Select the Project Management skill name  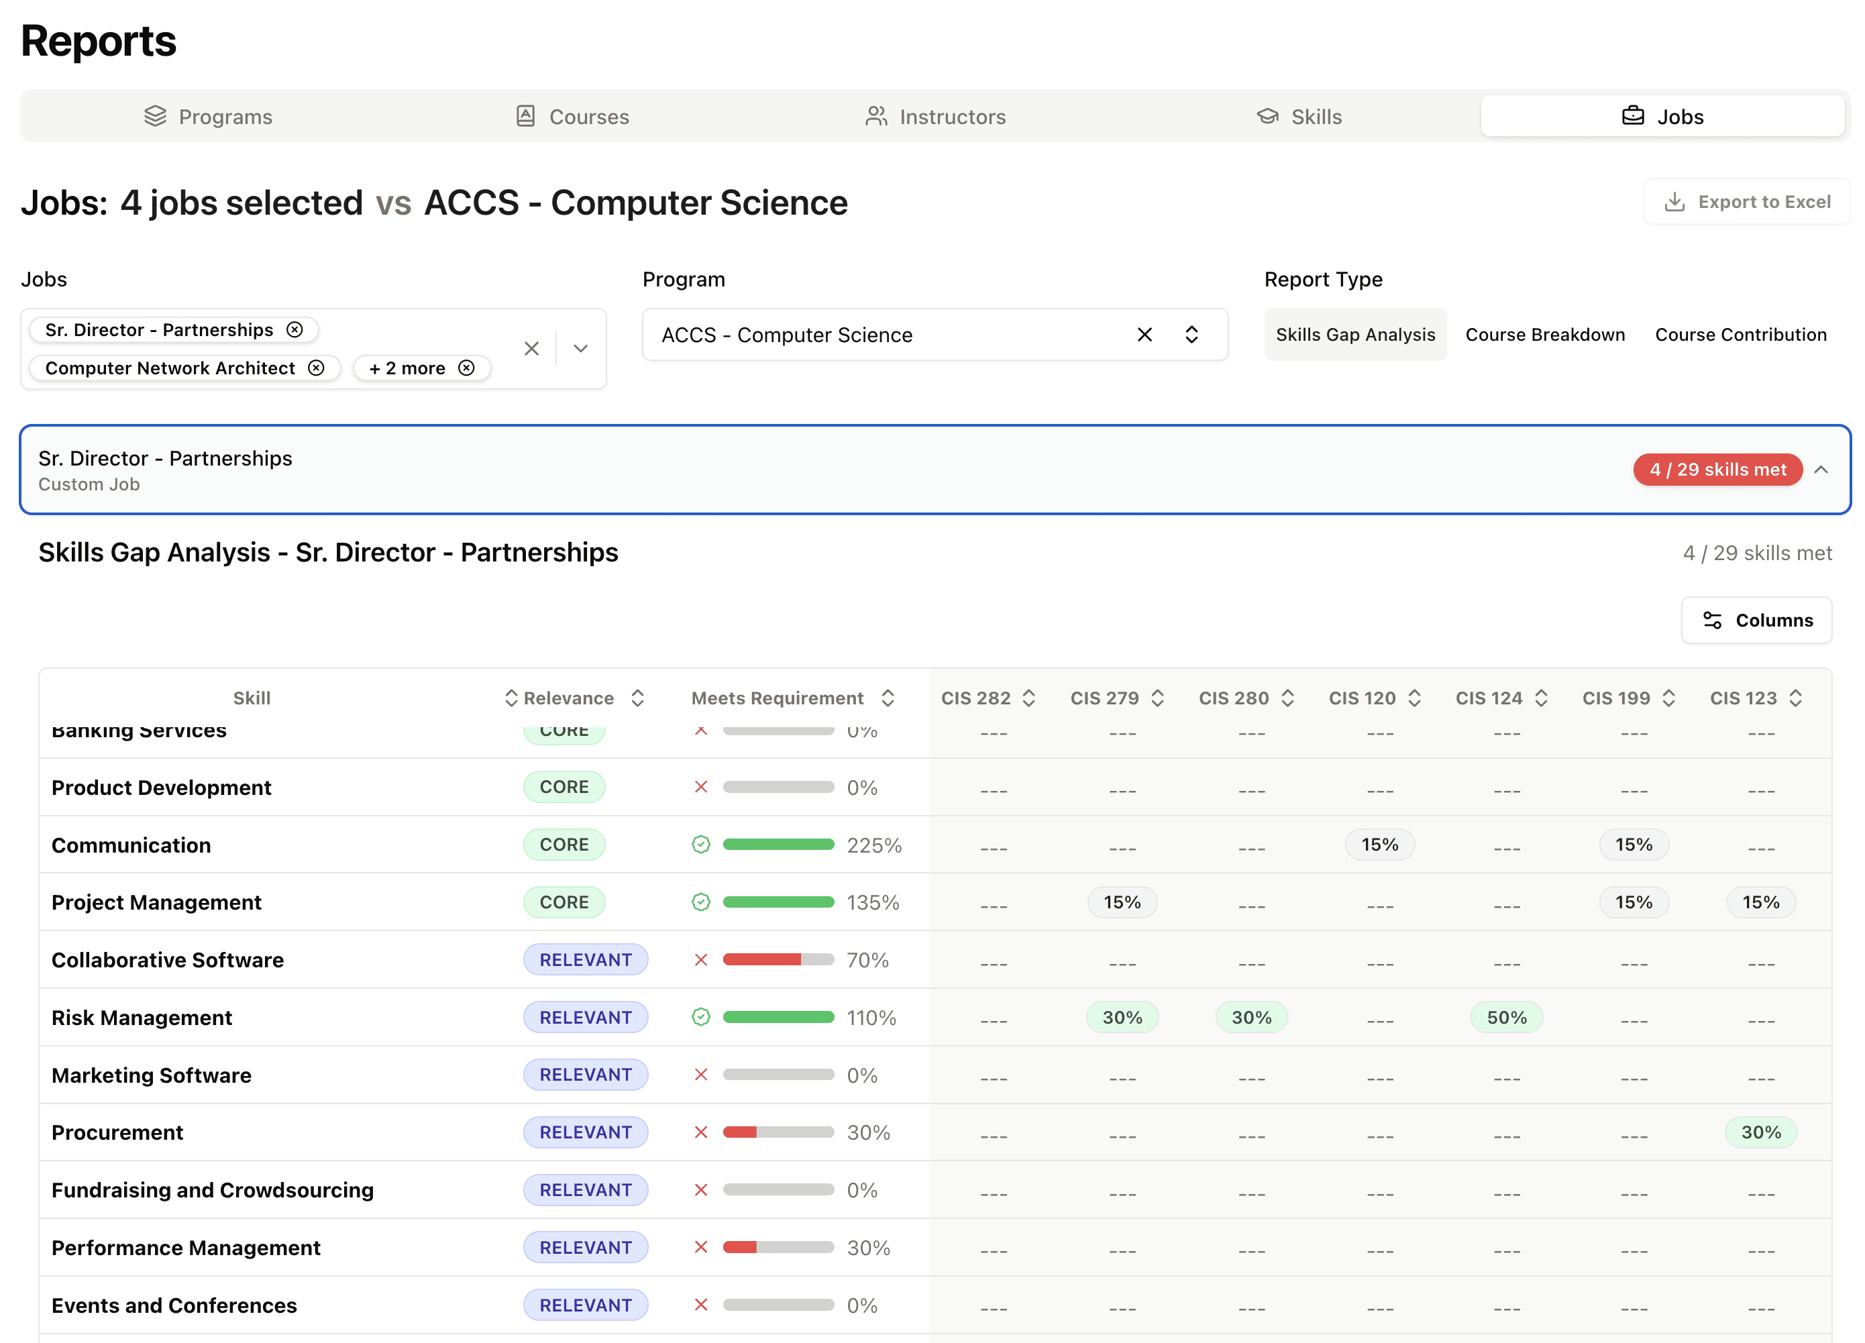click(x=156, y=903)
